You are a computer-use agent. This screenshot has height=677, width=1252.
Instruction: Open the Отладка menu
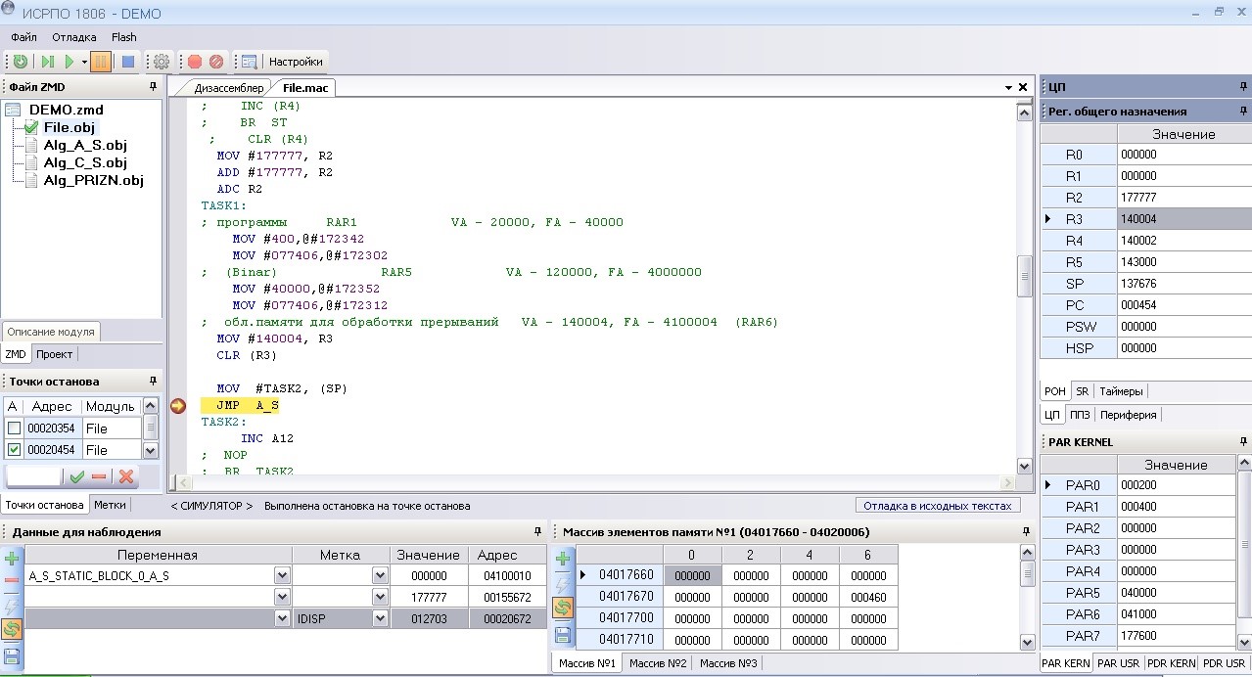[74, 37]
